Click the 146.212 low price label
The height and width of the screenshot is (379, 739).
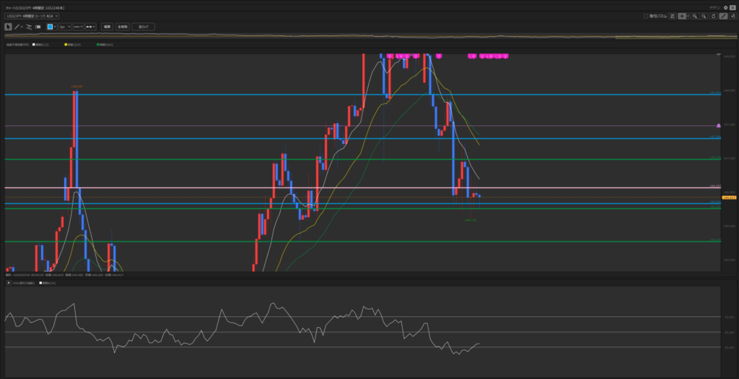click(470, 220)
